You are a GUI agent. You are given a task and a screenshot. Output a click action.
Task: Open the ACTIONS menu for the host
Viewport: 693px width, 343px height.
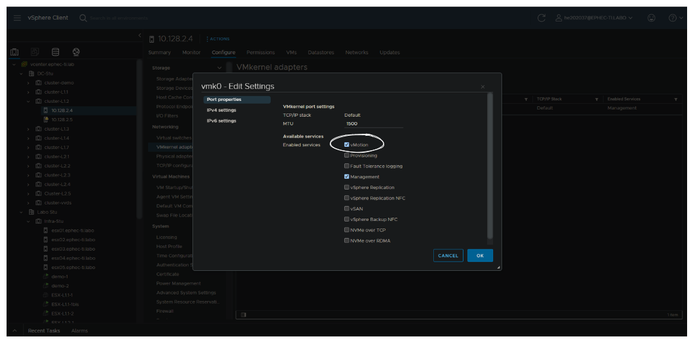pyautogui.click(x=218, y=39)
